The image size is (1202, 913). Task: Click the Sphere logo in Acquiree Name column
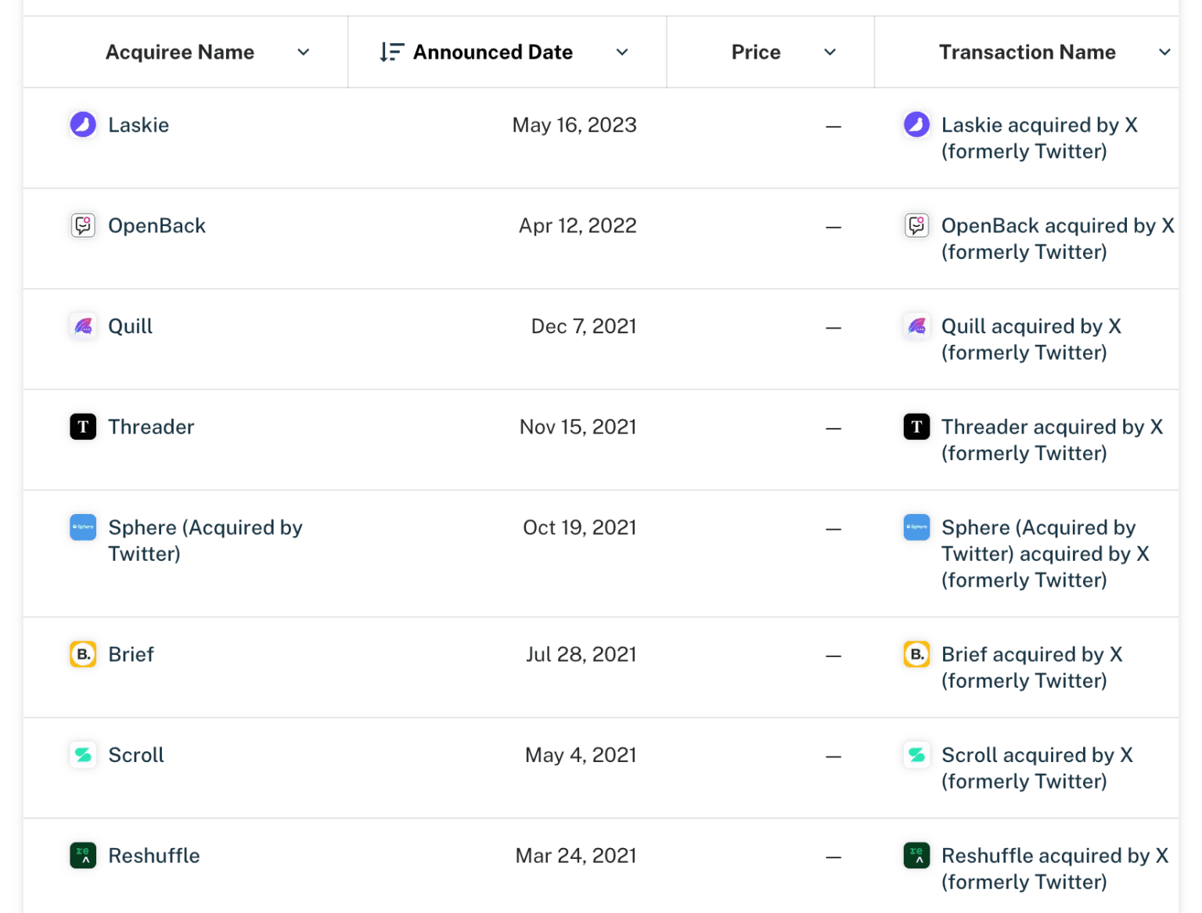[83, 527]
